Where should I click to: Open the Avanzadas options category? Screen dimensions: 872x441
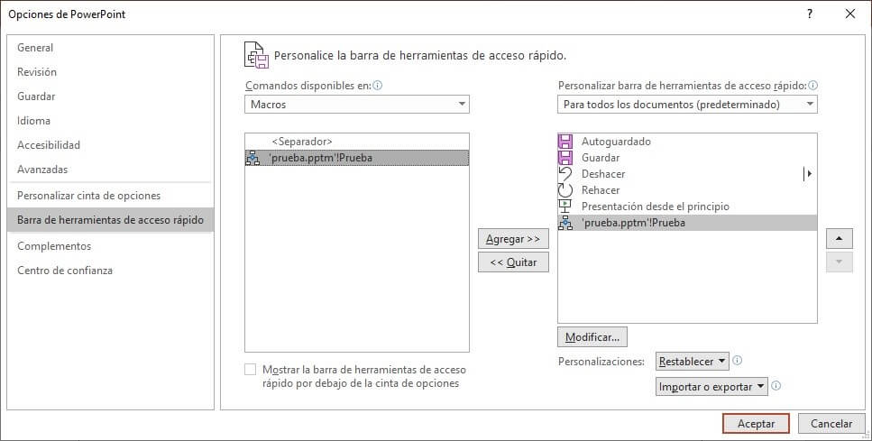click(110, 170)
